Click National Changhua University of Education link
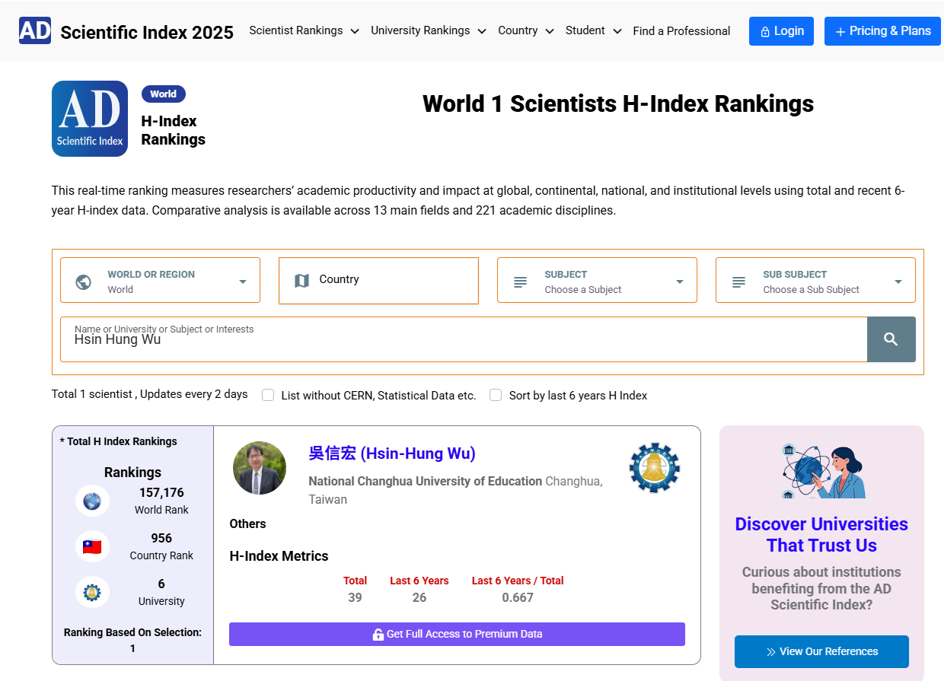Viewport: 944px width, 681px height. (x=426, y=481)
